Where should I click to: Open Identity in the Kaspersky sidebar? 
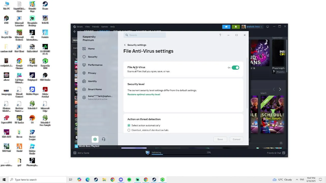click(x=92, y=81)
